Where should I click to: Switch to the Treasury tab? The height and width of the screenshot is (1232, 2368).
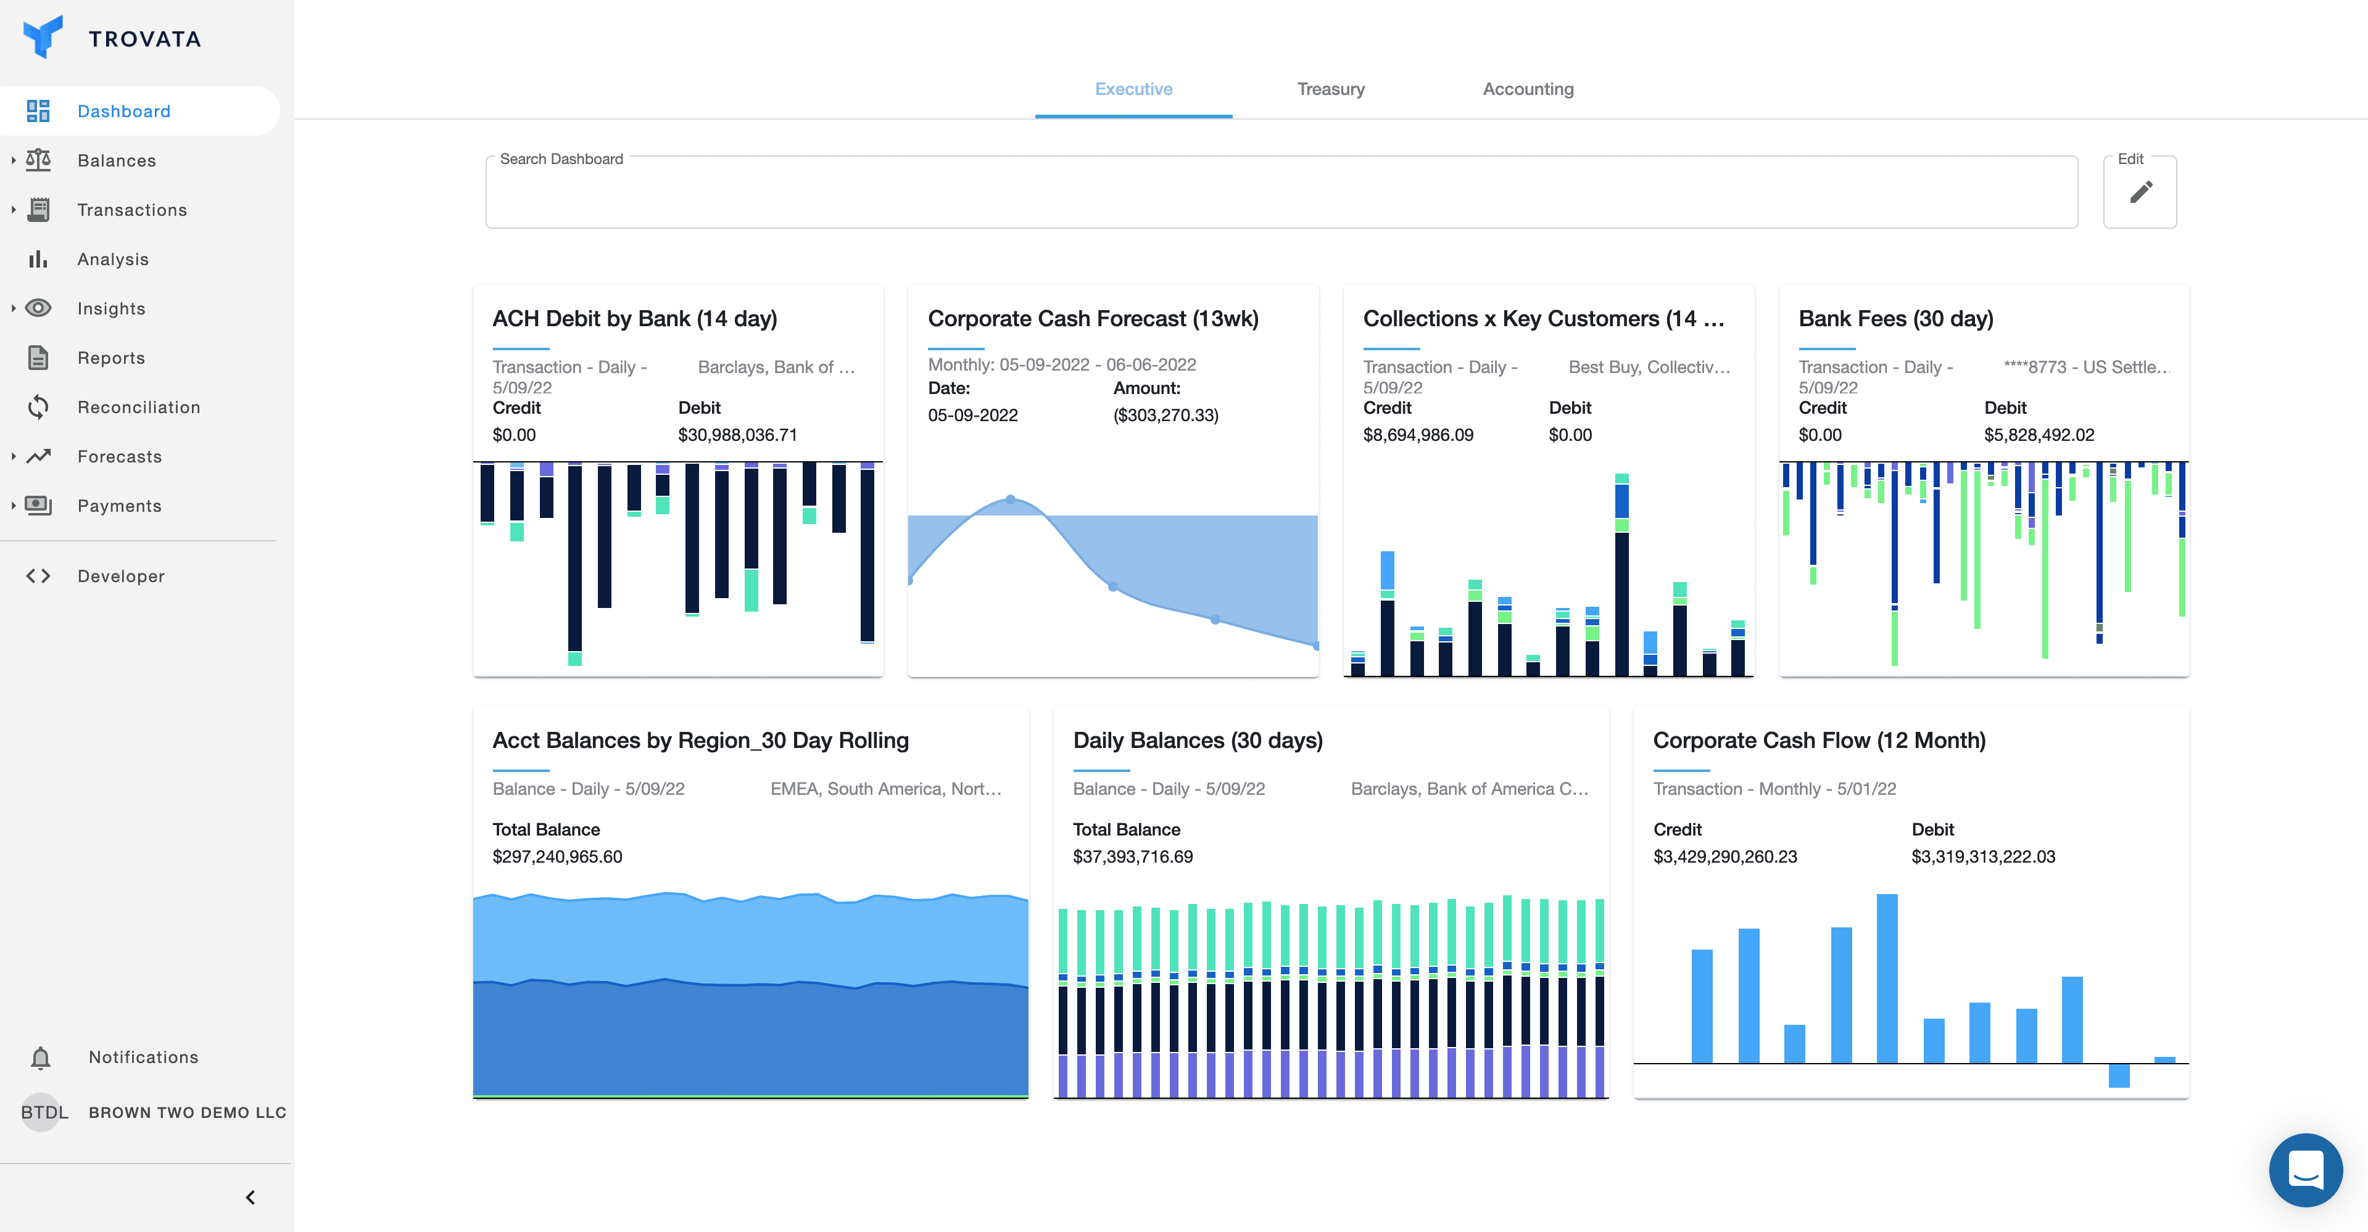[x=1331, y=88]
